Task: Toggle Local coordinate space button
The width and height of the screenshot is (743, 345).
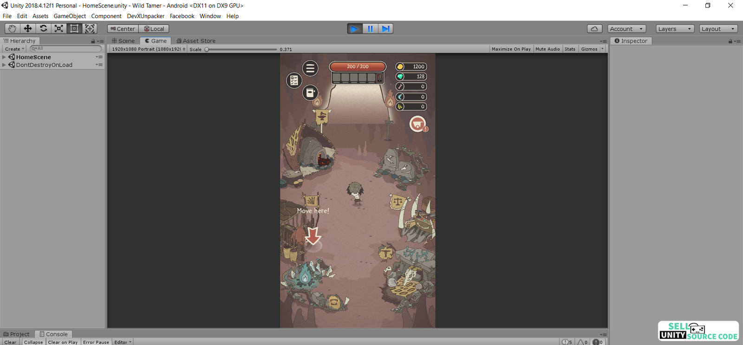Action: pos(154,29)
